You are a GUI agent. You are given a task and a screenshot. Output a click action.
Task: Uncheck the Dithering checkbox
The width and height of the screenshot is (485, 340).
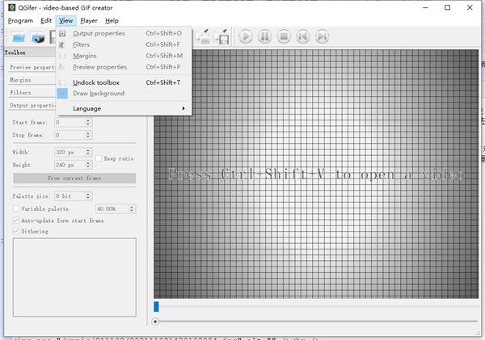(16, 231)
